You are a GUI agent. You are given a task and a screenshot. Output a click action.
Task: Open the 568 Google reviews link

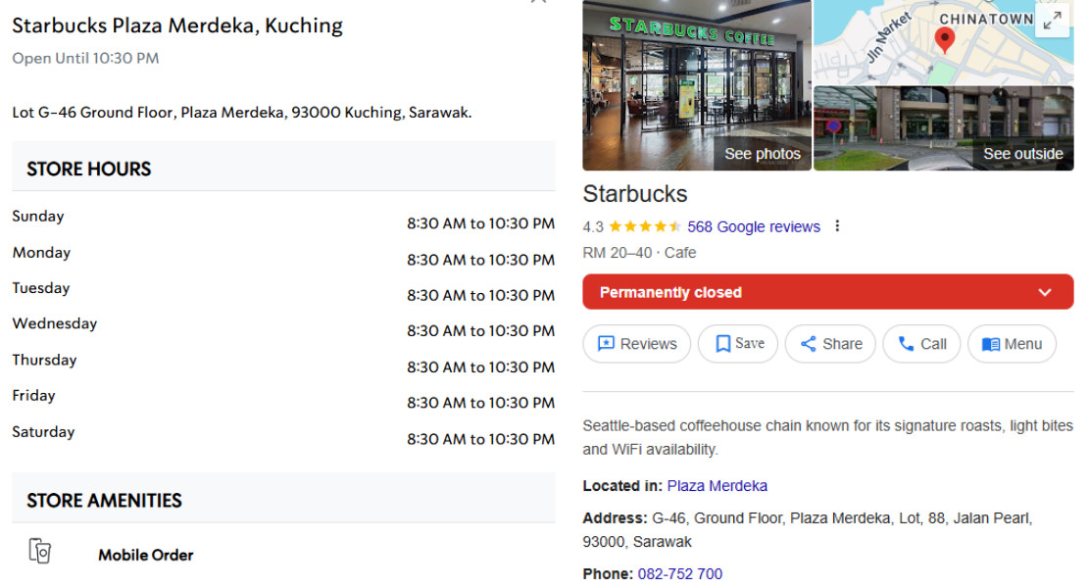coord(754,226)
